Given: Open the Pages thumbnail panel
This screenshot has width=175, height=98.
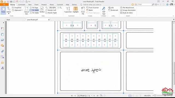Looking at the screenshot, I should pos(2,35).
